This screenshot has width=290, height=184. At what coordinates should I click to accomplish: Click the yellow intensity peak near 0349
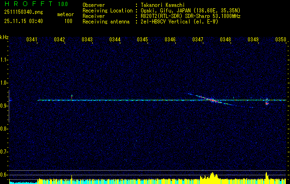click(x=266, y=178)
